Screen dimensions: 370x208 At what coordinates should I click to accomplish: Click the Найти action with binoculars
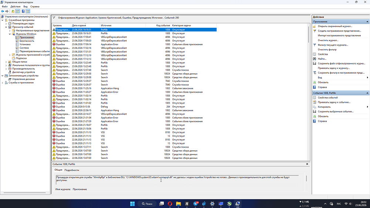pyautogui.click(x=322, y=59)
